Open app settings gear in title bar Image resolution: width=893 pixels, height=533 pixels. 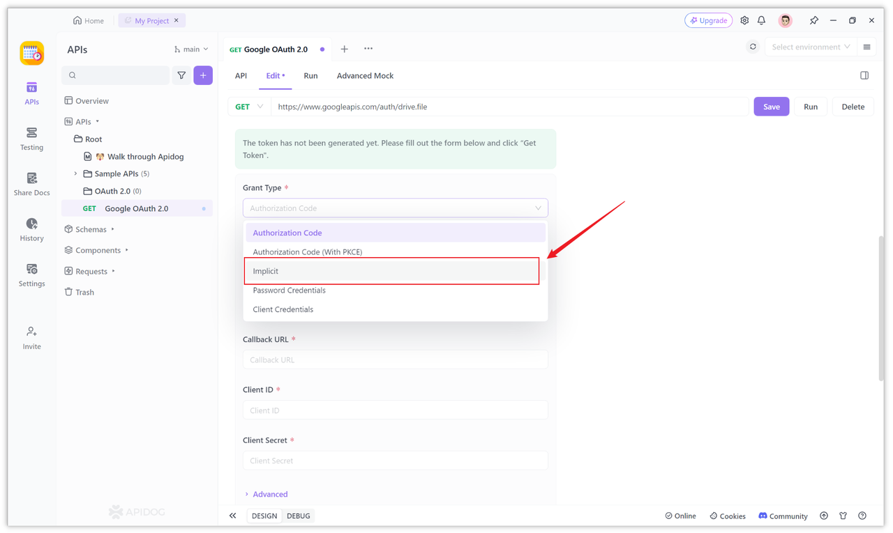[x=744, y=21]
